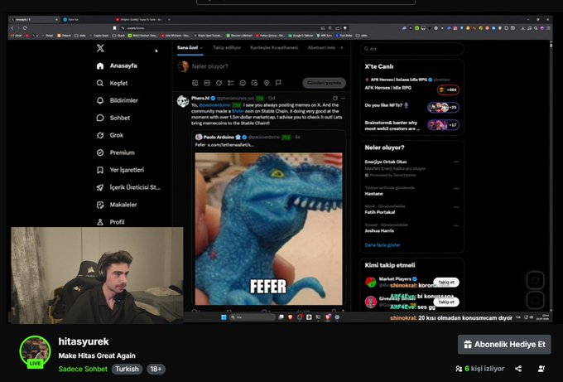Open İçerik Üreticisi Studio entry
This screenshot has width=563, height=382.
128,187
